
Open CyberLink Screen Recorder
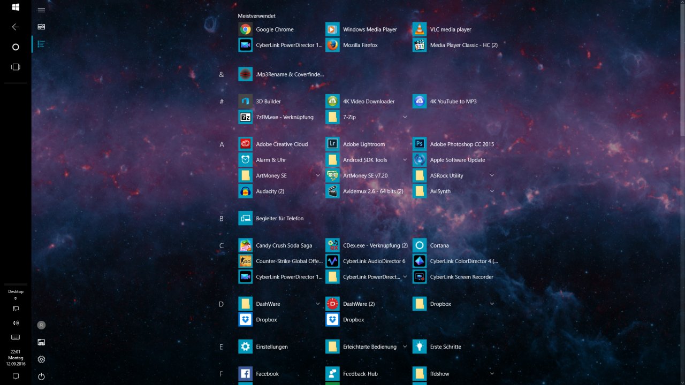tap(454, 276)
